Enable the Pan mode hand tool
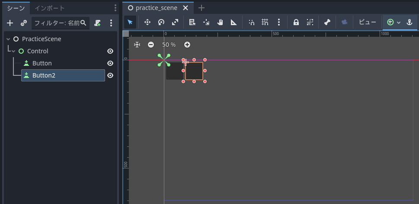The width and height of the screenshot is (419, 204). (220, 22)
